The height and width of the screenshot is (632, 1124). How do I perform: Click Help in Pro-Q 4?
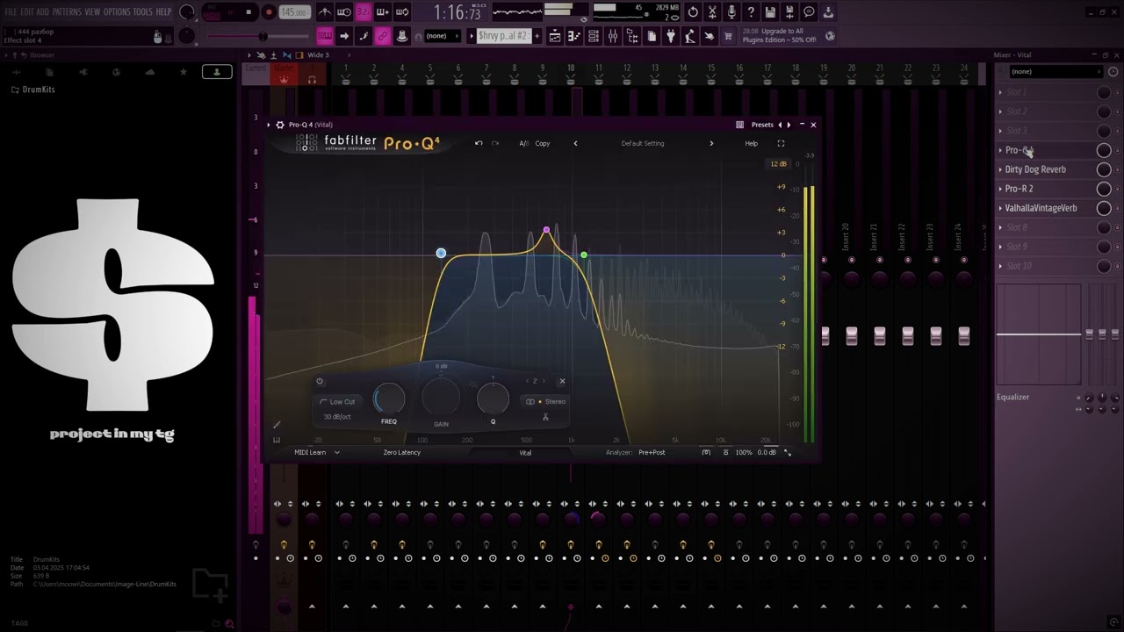coord(752,143)
